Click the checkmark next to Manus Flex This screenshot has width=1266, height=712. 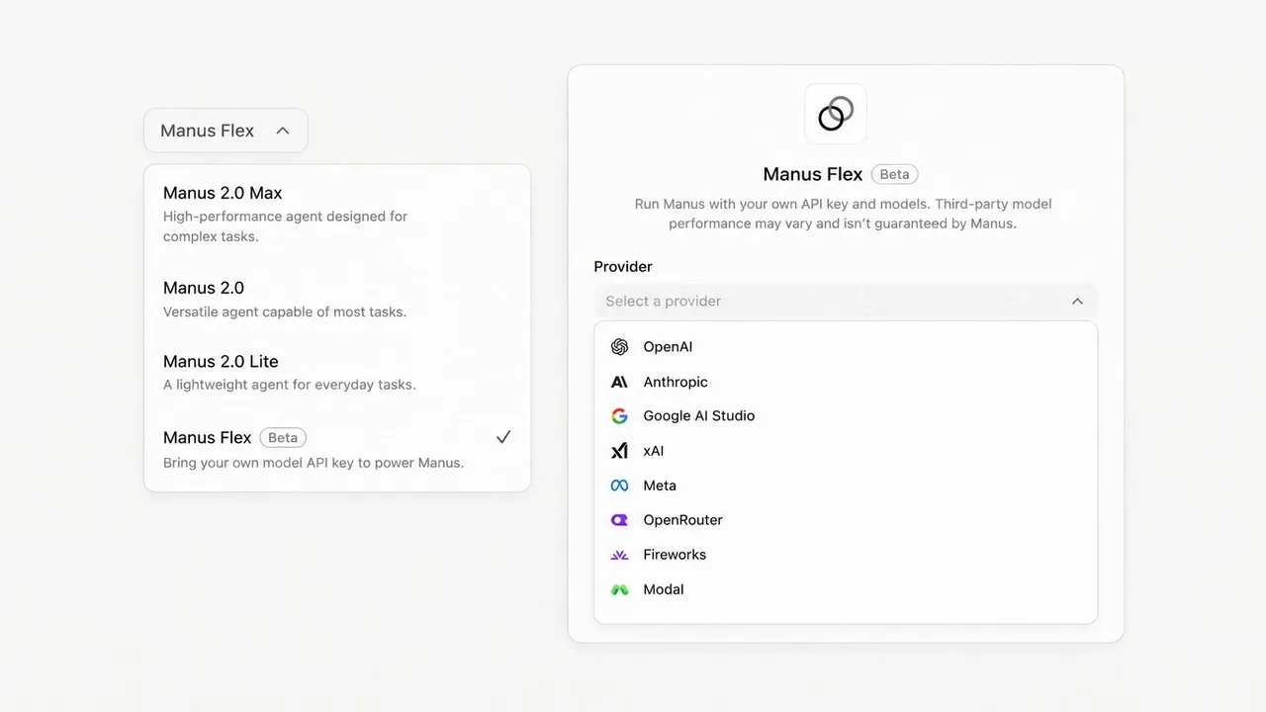click(503, 437)
